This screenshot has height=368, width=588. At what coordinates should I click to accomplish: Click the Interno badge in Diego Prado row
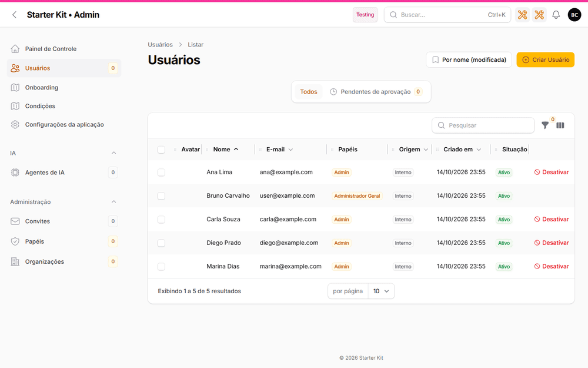pyautogui.click(x=403, y=243)
